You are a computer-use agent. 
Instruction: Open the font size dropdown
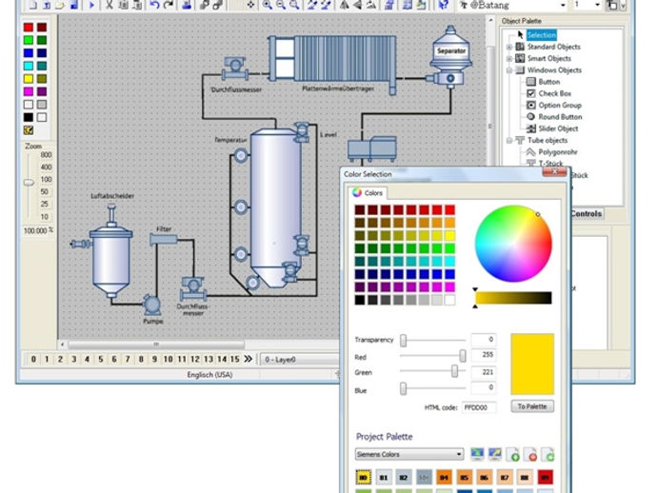[597, 5]
